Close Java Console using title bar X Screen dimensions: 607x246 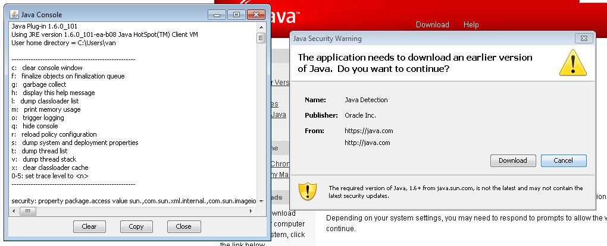click(256, 14)
